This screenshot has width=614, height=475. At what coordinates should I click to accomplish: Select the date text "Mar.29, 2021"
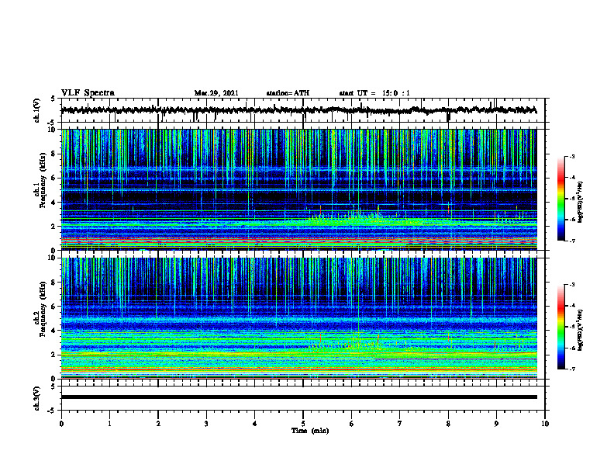[216, 93]
